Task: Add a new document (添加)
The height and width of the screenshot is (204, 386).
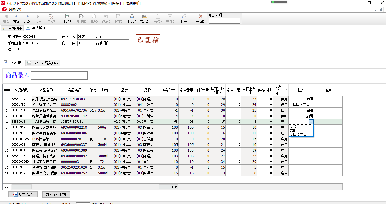Action: pyautogui.click(x=67, y=19)
